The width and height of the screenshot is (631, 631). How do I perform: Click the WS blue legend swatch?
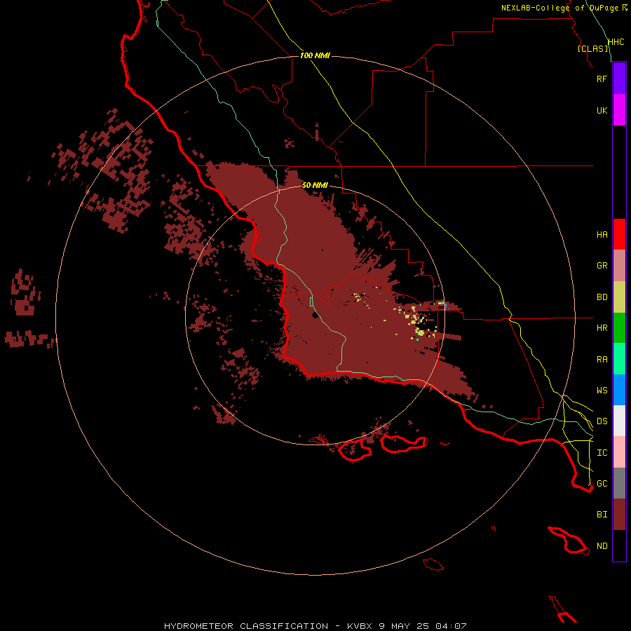coord(619,390)
